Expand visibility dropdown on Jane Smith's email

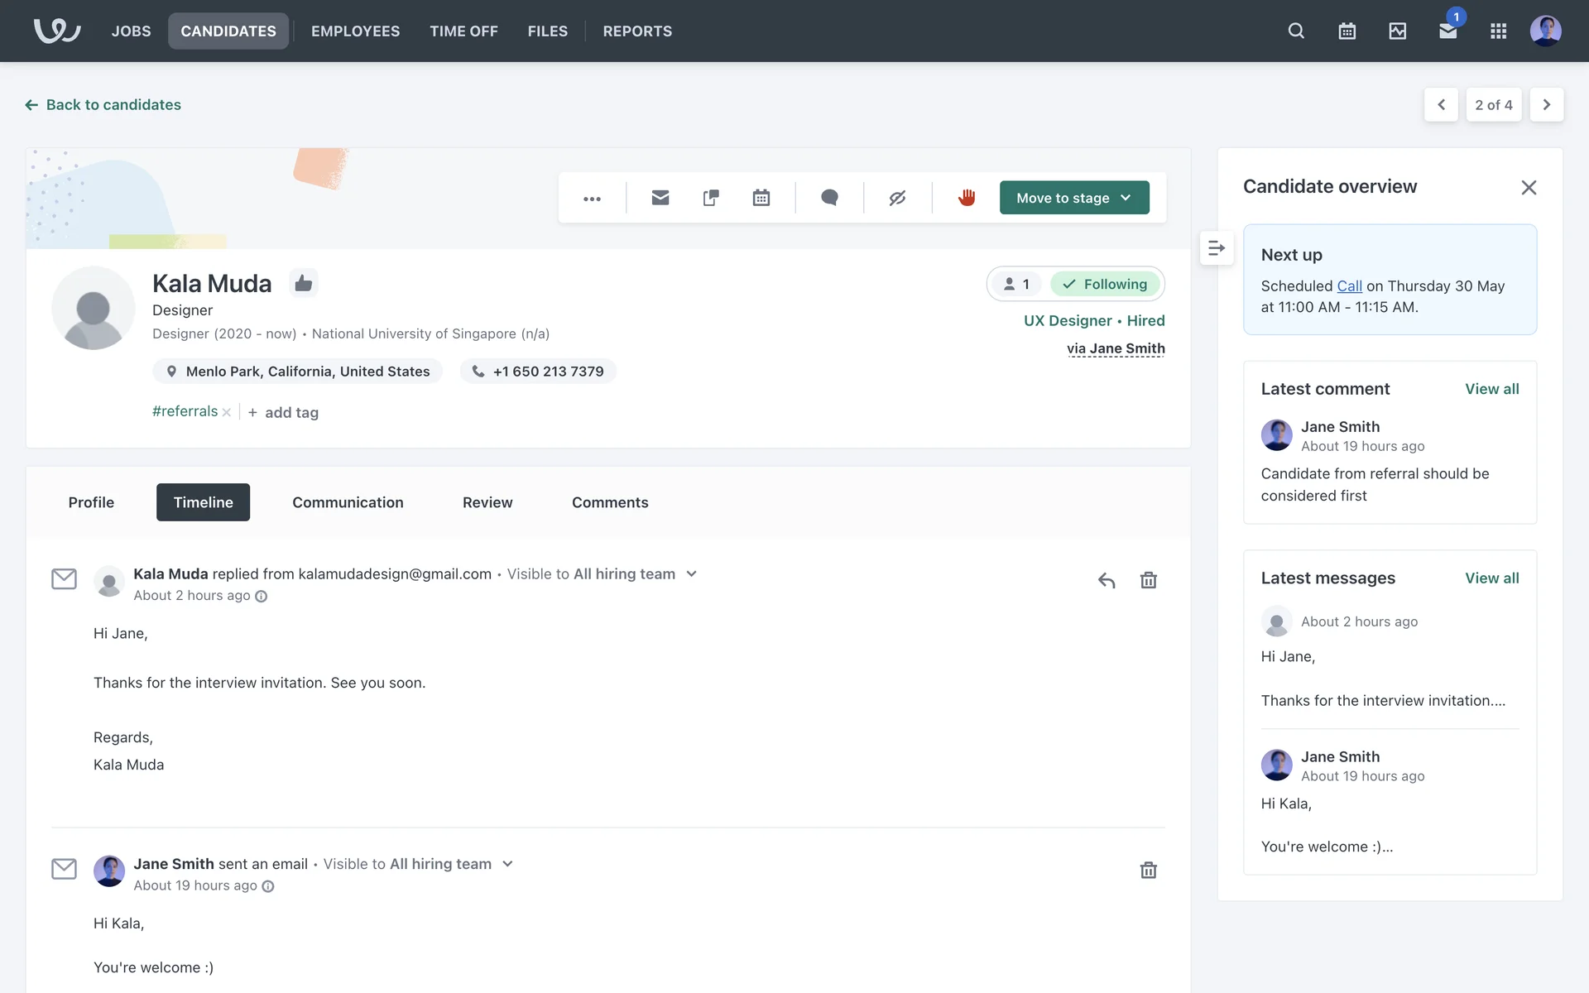(508, 864)
